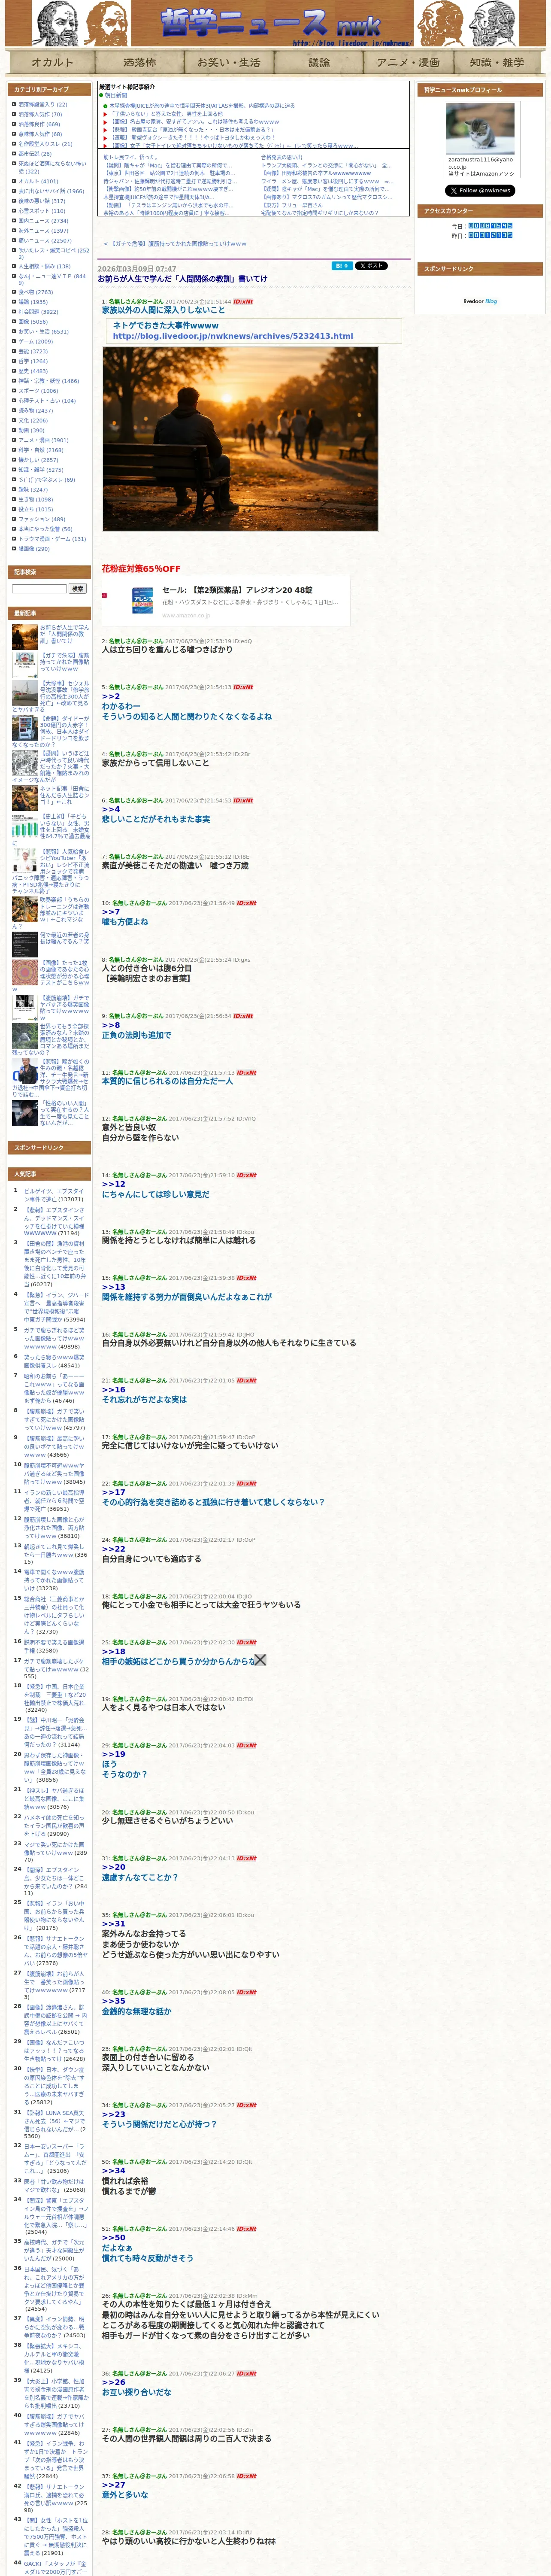Viewport: 551px width, 2576px height.
Task: Open the 知識・雑学 navigation tab
Action: coord(497,62)
